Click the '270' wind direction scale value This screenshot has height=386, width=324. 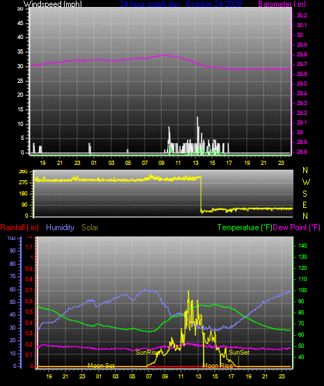(x=23, y=183)
